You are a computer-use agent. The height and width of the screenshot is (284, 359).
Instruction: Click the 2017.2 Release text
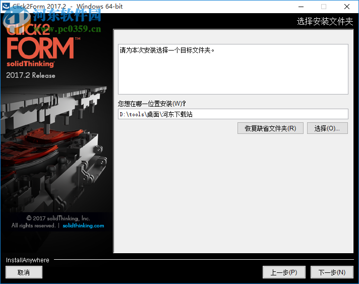[x=31, y=75]
